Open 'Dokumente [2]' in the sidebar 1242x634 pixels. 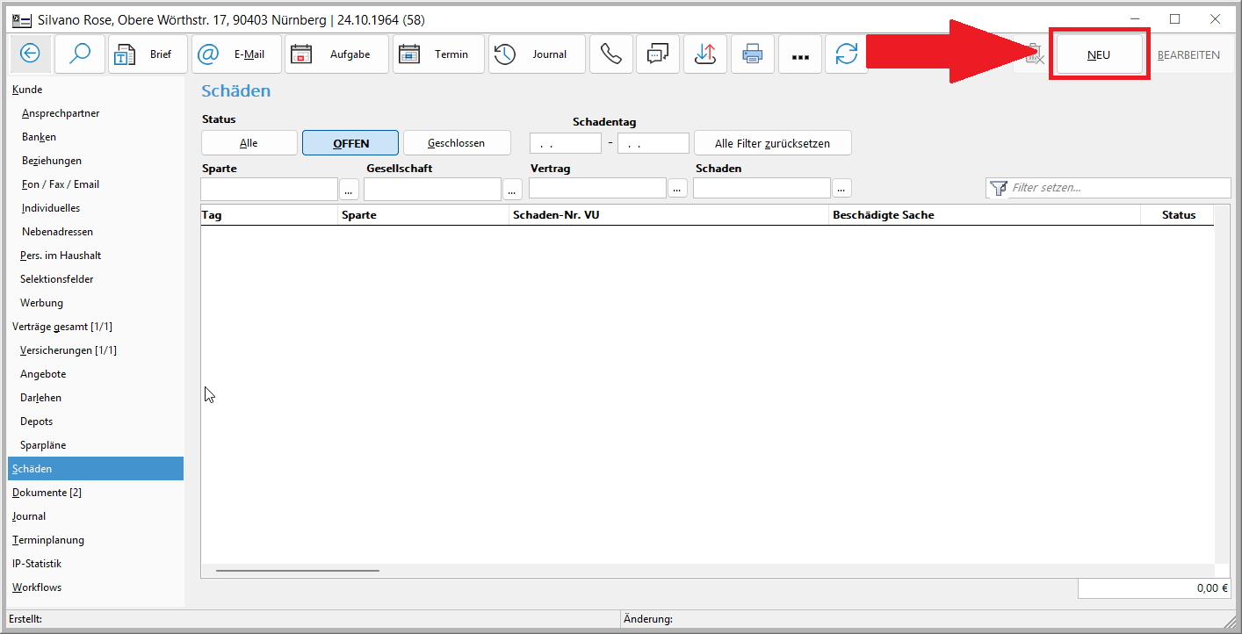[x=47, y=493]
